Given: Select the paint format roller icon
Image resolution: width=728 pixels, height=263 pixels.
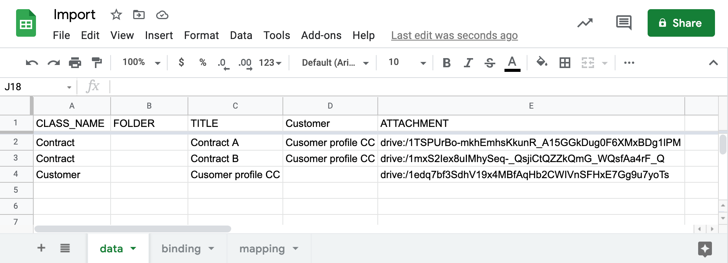Looking at the screenshot, I should (97, 63).
